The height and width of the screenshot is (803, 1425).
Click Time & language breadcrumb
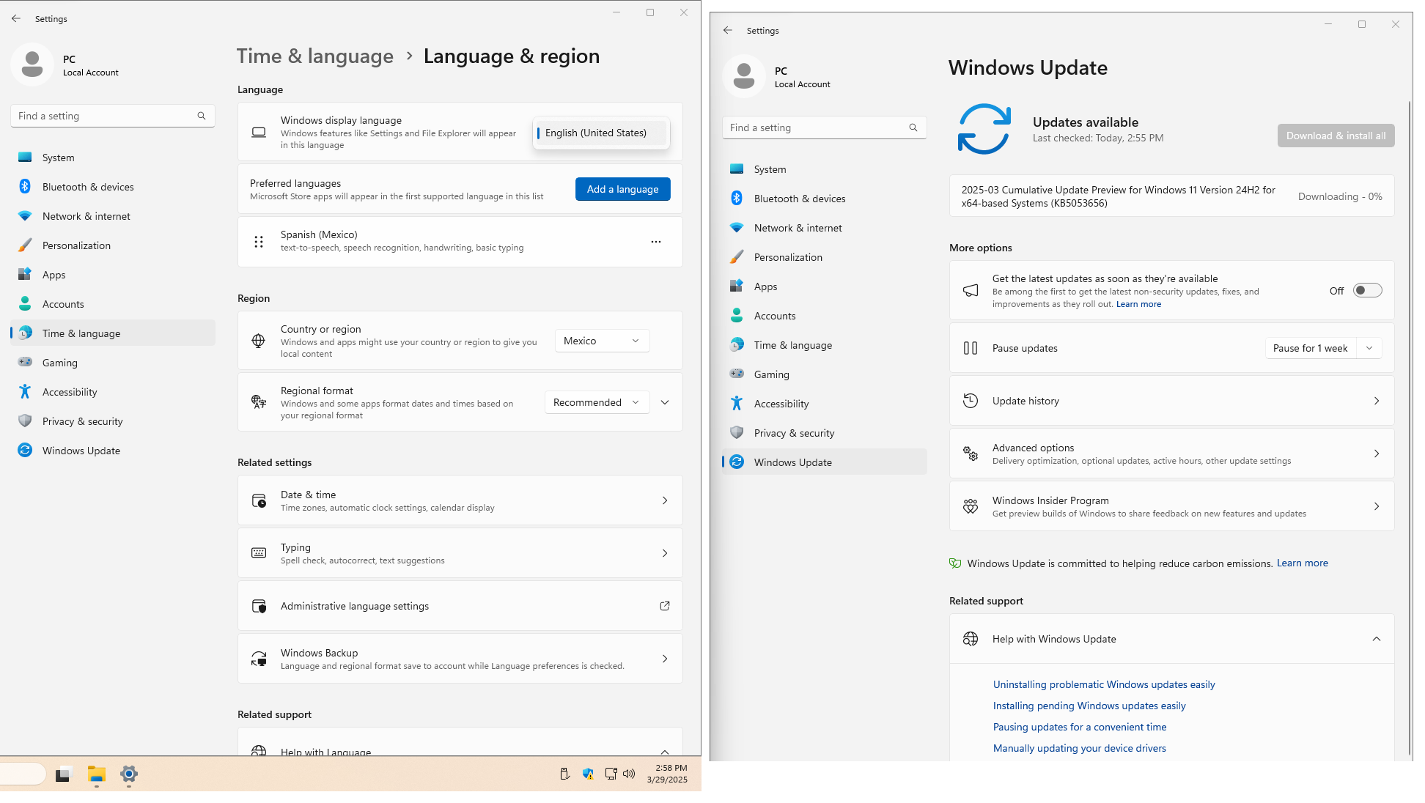tap(315, 56)
